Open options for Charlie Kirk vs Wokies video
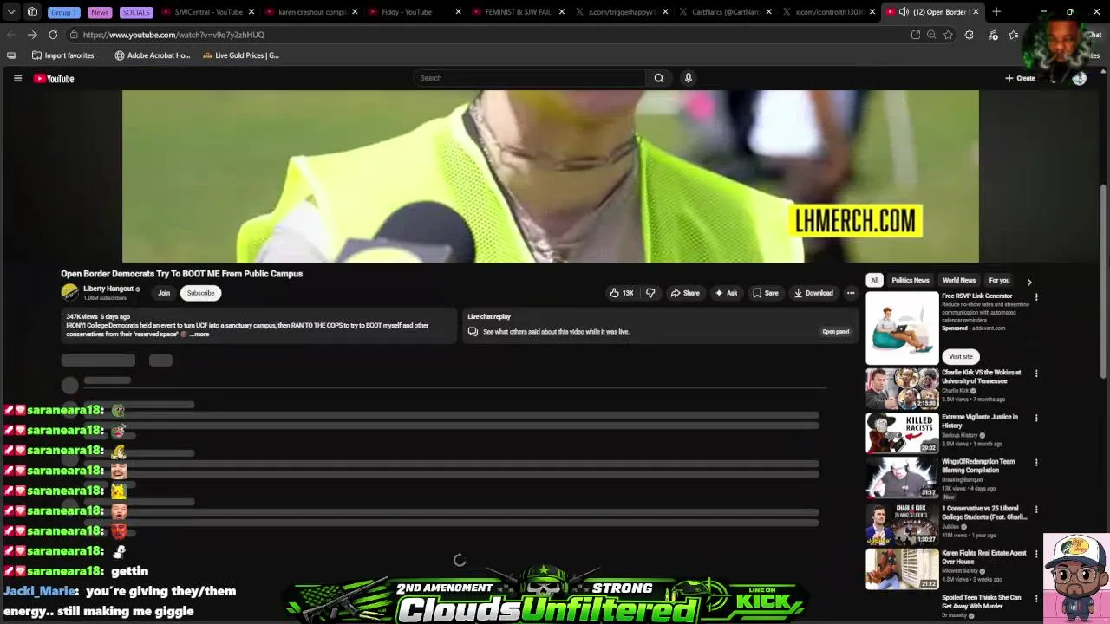This screenshot has width=1110, height=624. point(1036,374)
